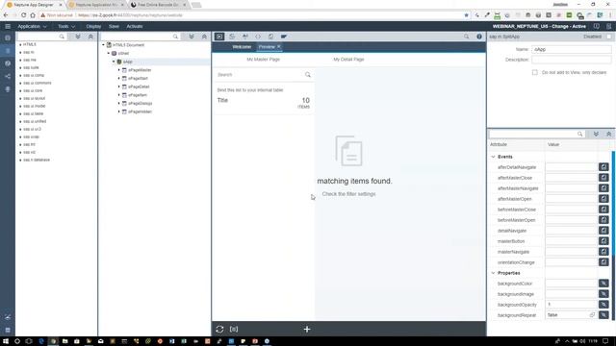
Task: Click the backgroundImage value field
Action: click(571, 294)
